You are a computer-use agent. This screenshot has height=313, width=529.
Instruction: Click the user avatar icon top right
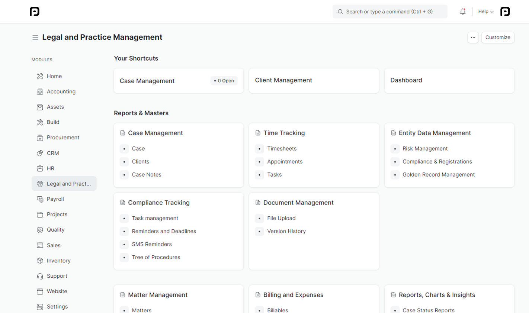coord(505,12)
